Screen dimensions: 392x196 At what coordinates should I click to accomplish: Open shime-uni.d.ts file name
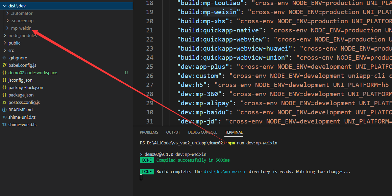(22, 117)
